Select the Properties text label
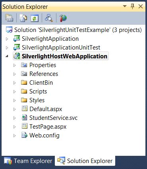Screen dimensions: 147x169 tap(43, 65)
